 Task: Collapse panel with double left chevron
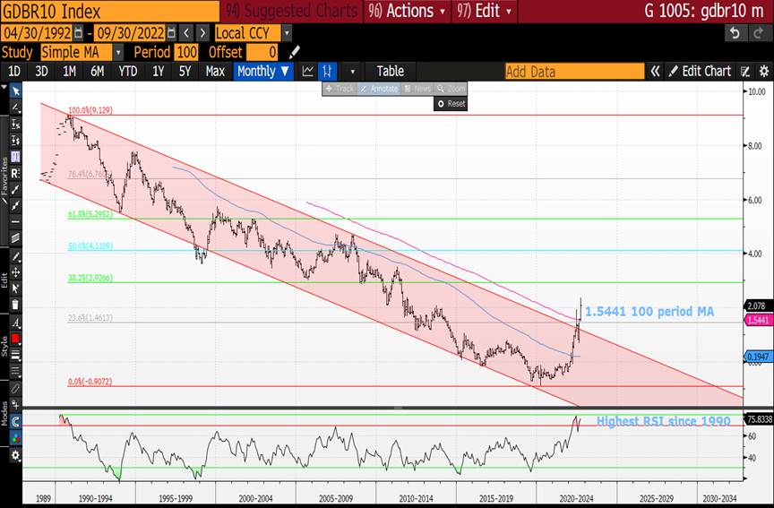click(655, 71)
